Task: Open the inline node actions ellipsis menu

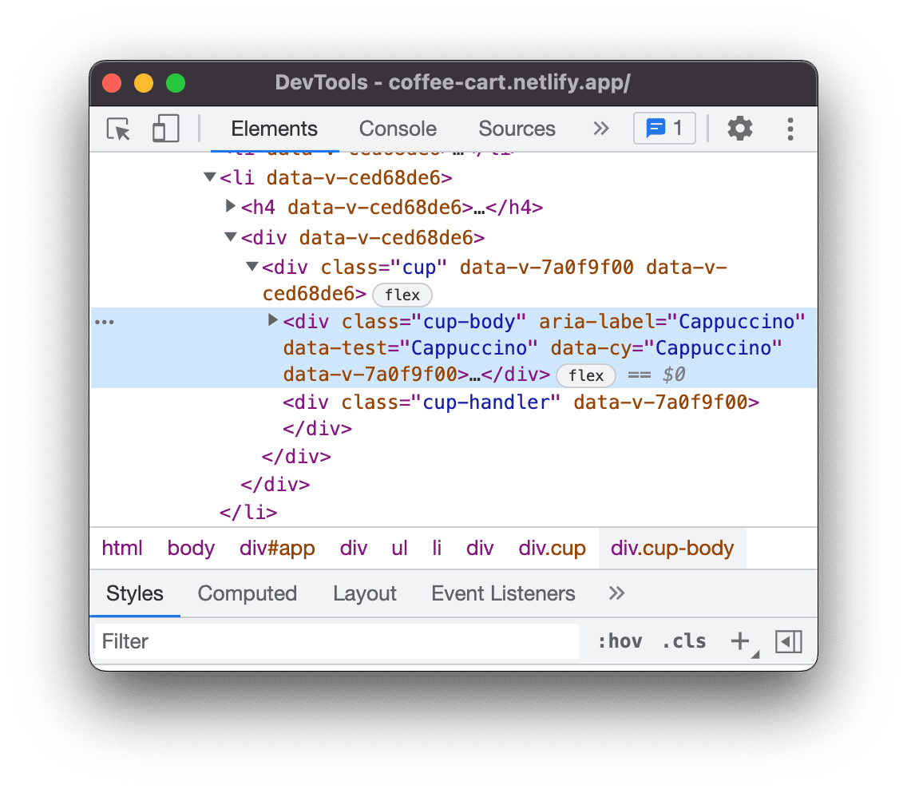Action: coord(105,322)
